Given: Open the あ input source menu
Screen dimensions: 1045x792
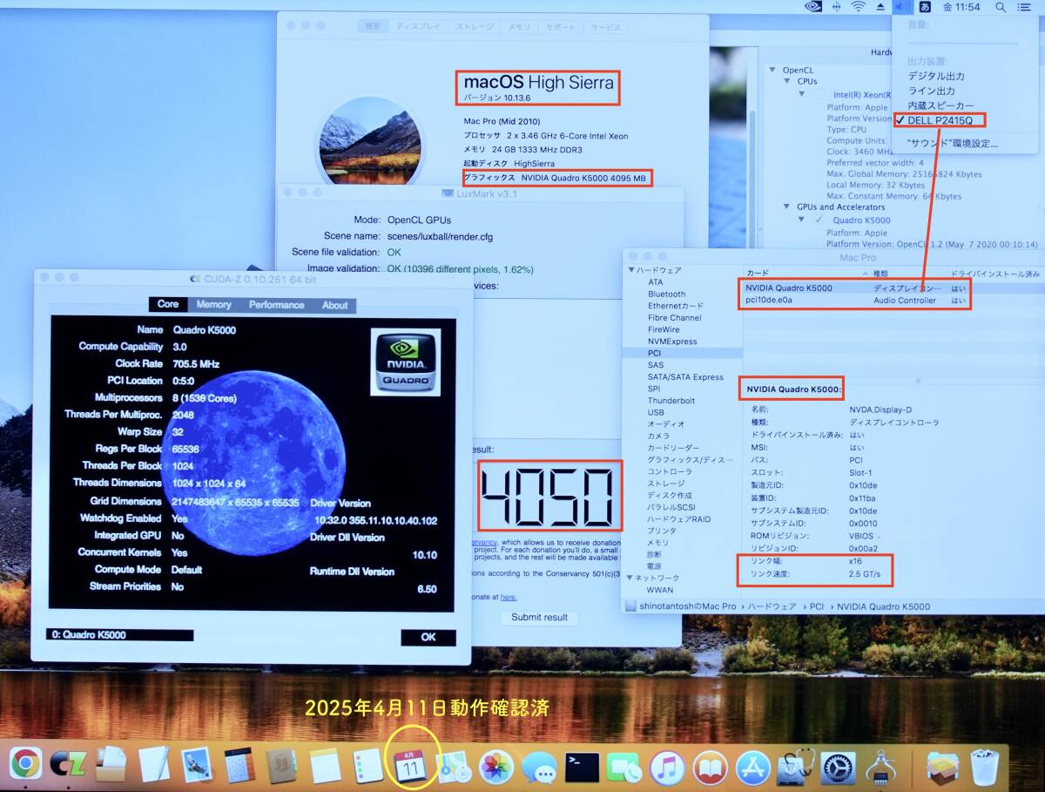Looking at the screenshot, I should (925, 7).
